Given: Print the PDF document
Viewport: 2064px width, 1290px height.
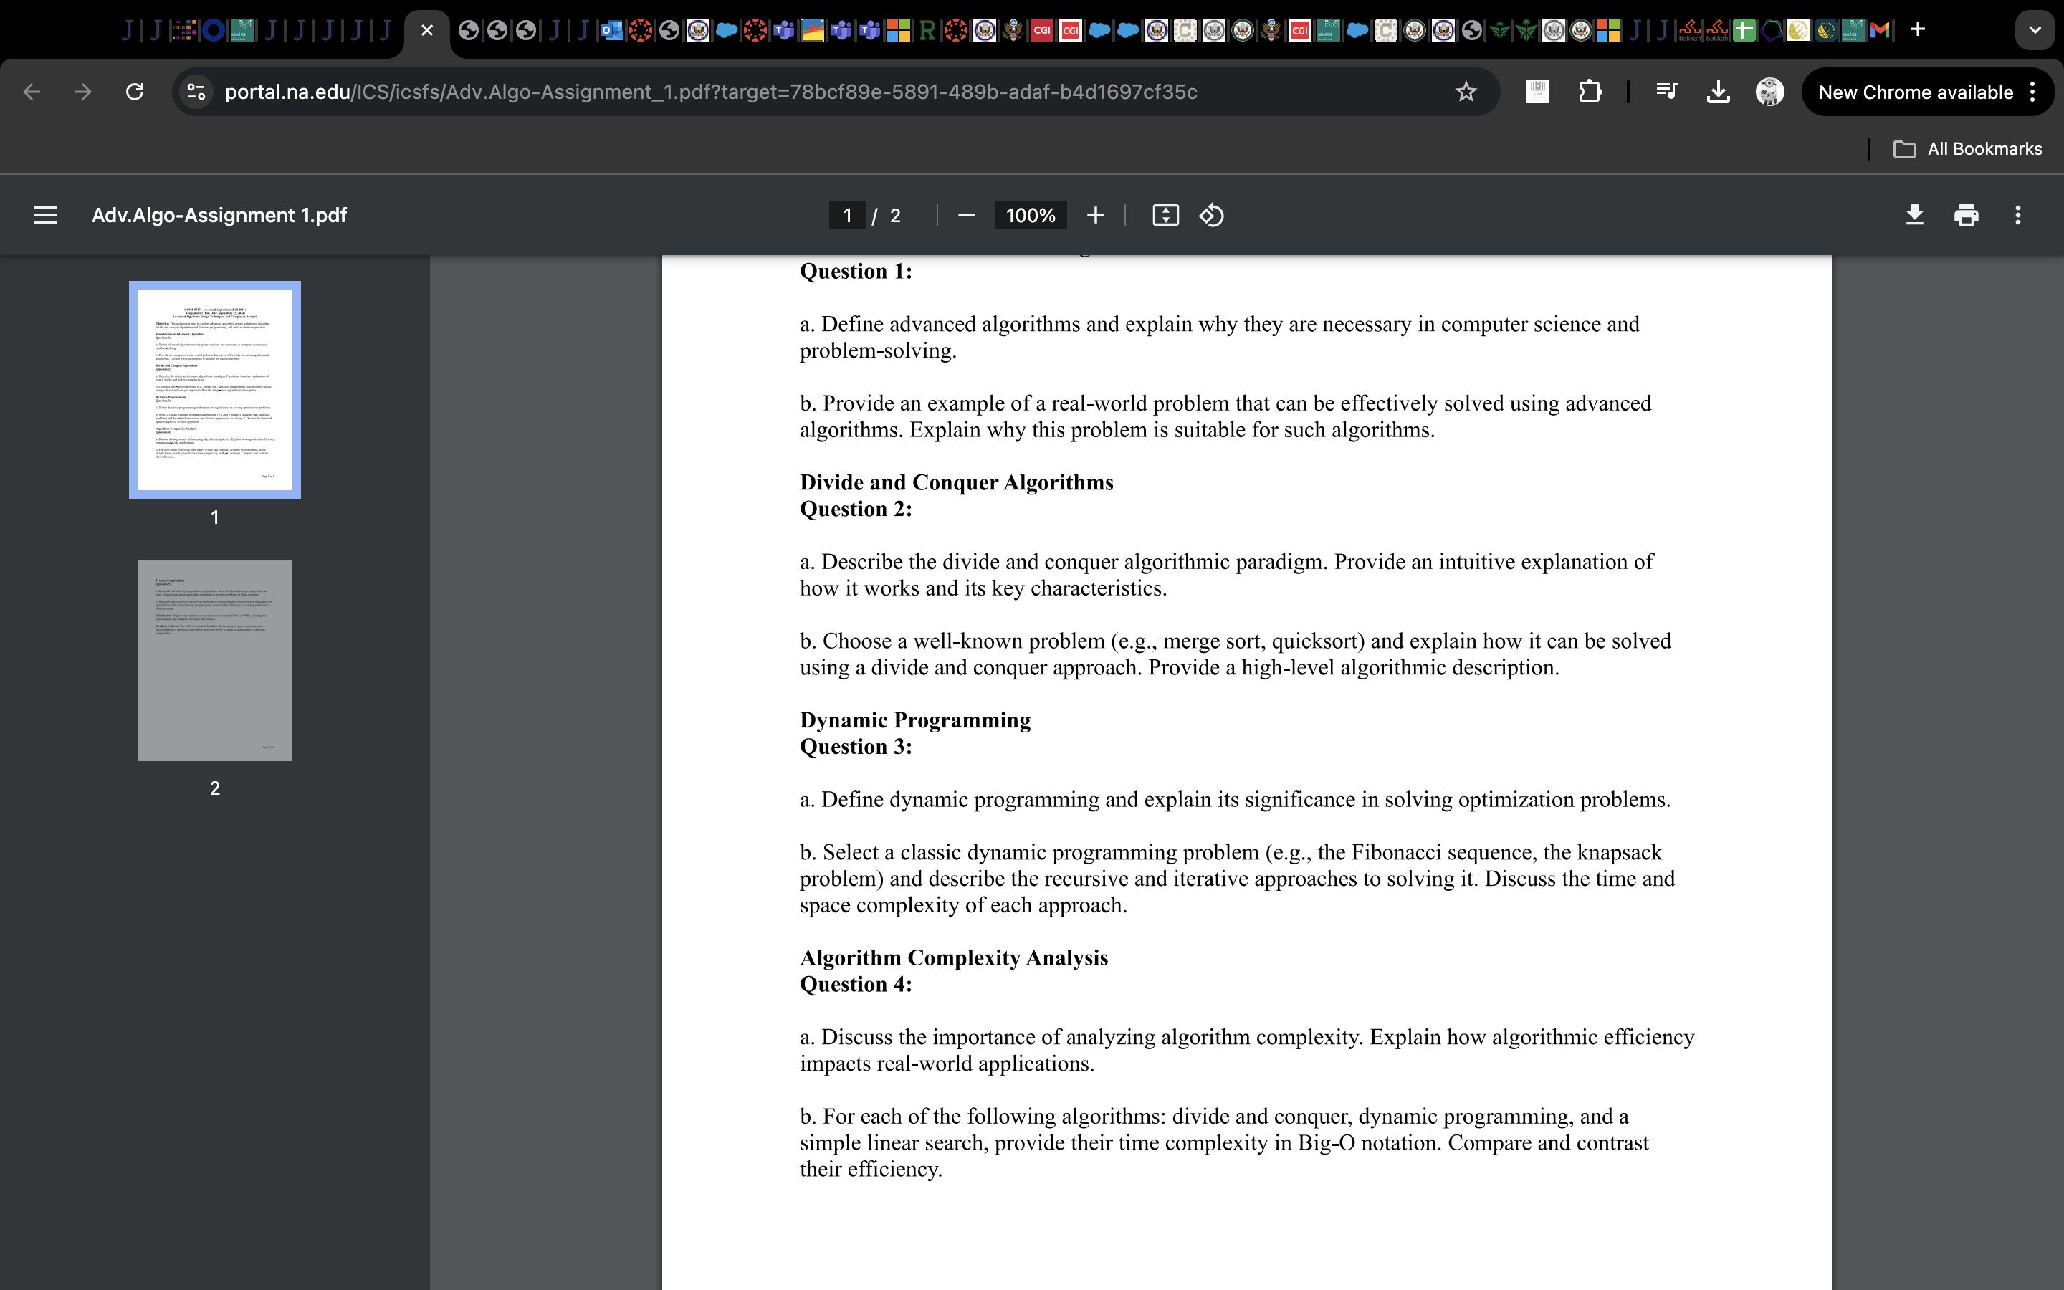Looking at the screenshot, I should 1967,215.
